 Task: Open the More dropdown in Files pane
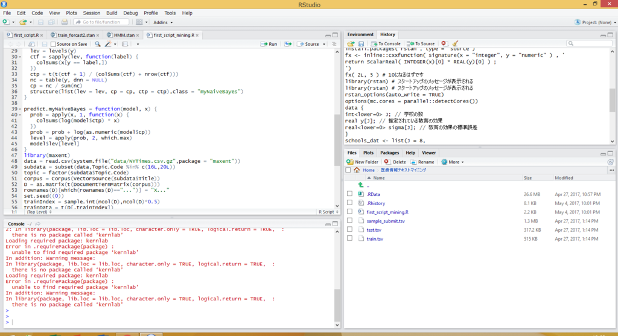453,162
